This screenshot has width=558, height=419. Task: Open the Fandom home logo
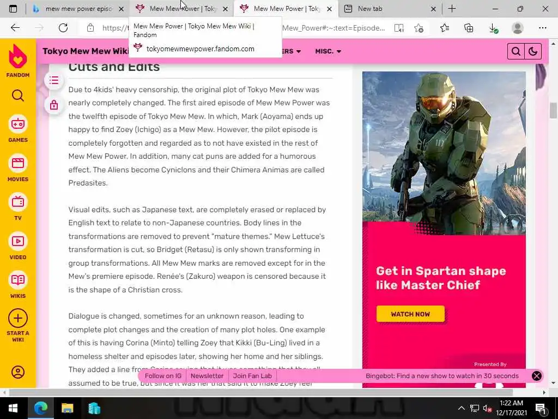coord(18,61)
